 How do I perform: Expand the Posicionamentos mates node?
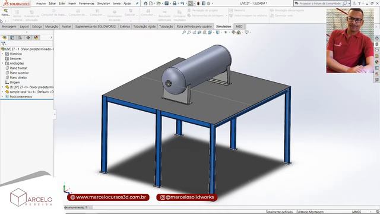(2, 96)
